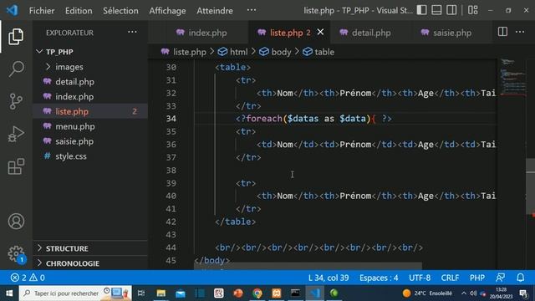The width and height of the screenshot is (535, 301).
Task: Open the Run and Debug view
Action: click(16, 134)
